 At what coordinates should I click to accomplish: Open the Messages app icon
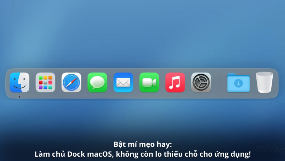point(97,82)
